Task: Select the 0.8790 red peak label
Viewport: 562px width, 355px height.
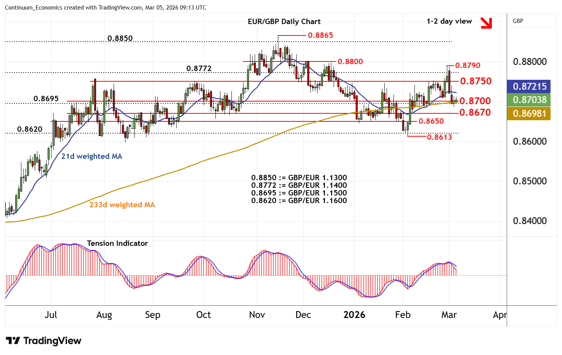Action: [x=467, y=66]
